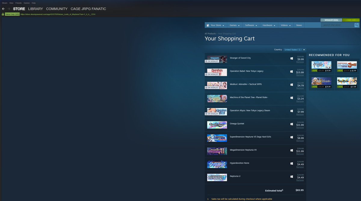Click the Megadimension Neptunia VII title

tap(243, 150)
